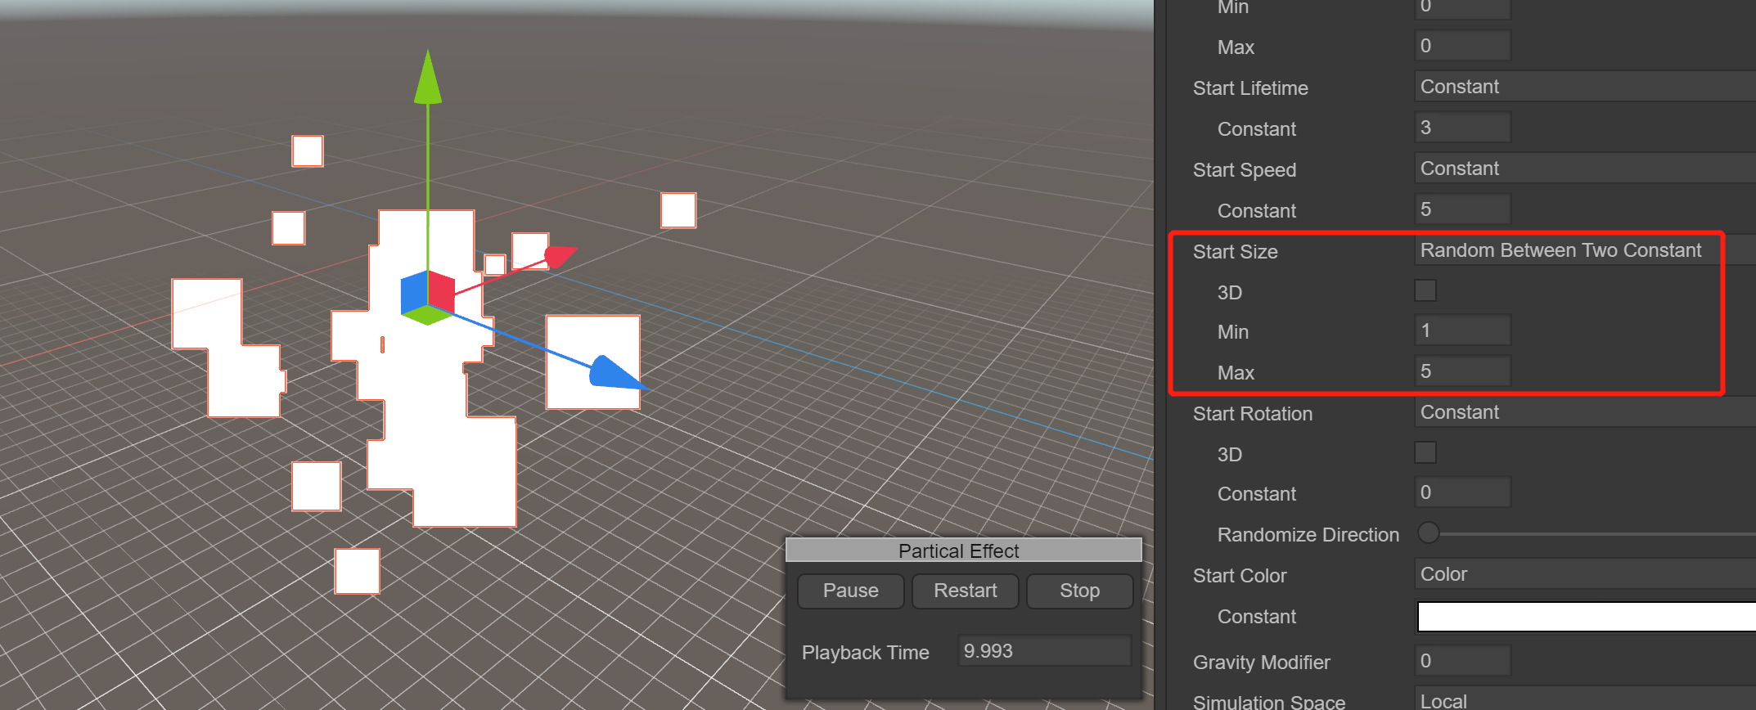The width and height of the screenshot is (1756, 710).
Task: Click the Start Size Max value field
Action: (x=1462, y=371)
